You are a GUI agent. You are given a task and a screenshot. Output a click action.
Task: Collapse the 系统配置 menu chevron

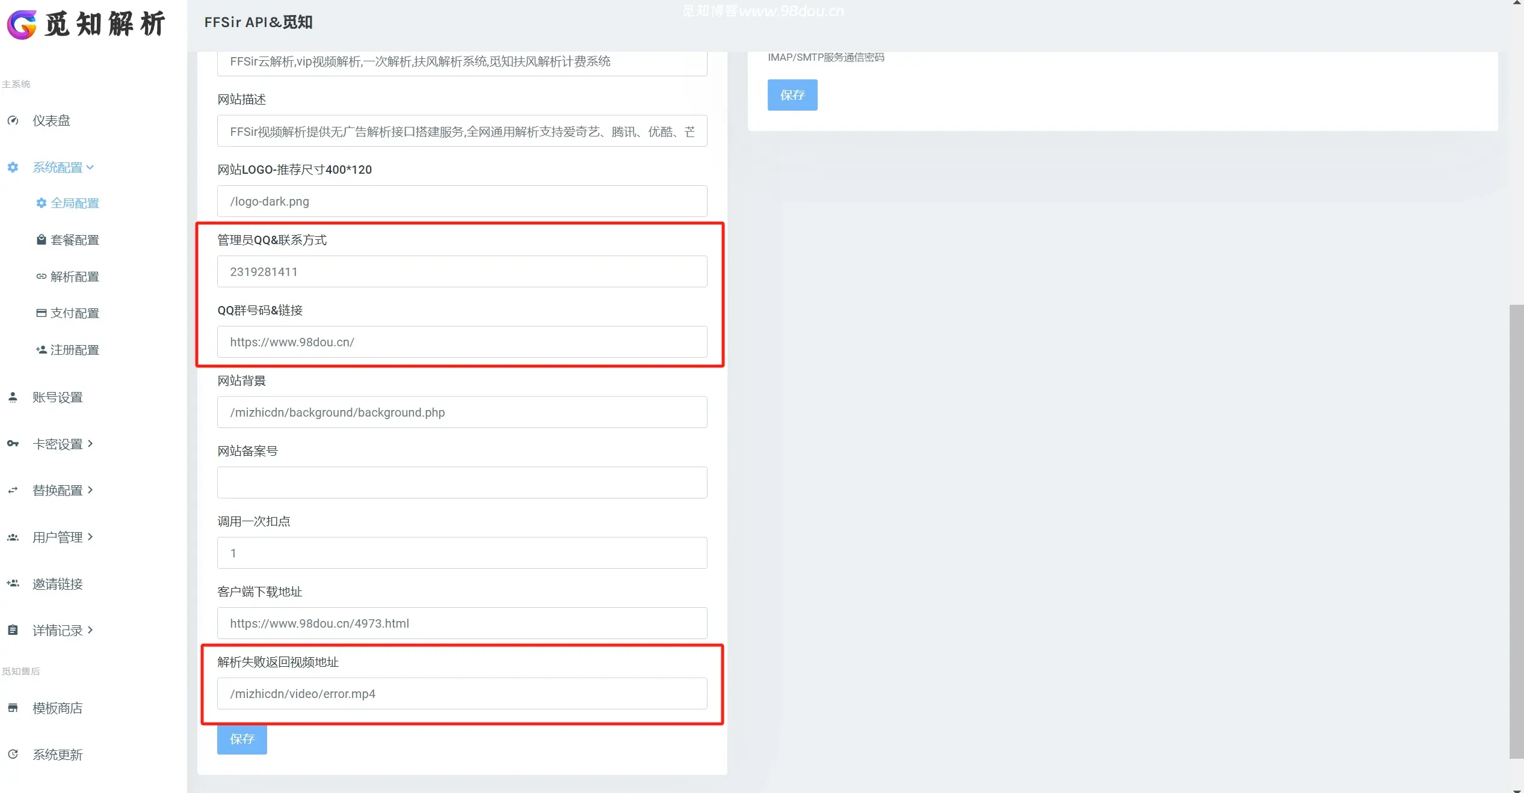click(x=90, y=167)
